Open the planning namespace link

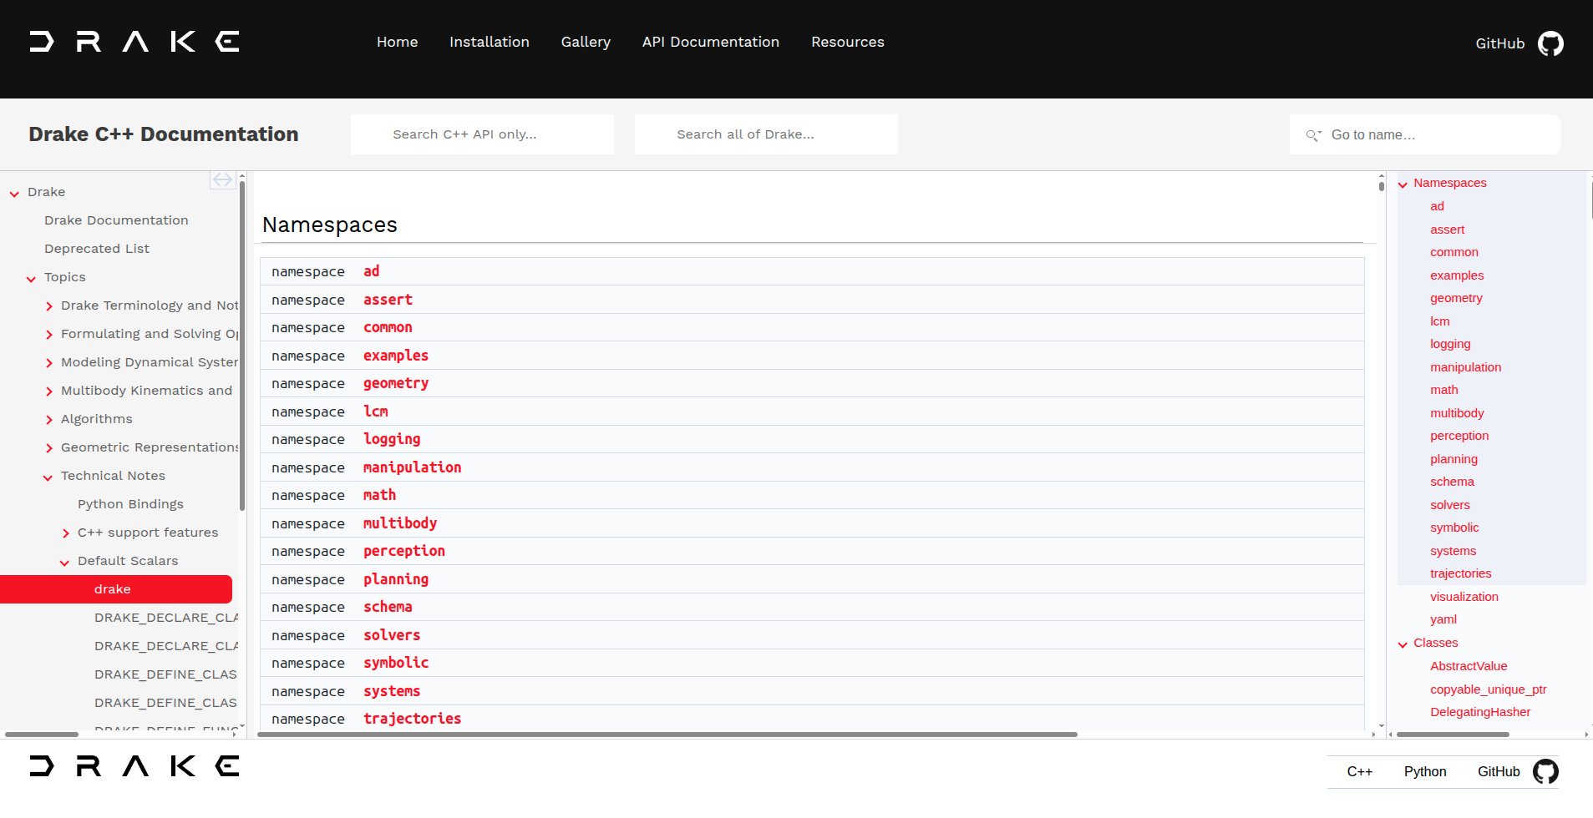tap(396, 579)
